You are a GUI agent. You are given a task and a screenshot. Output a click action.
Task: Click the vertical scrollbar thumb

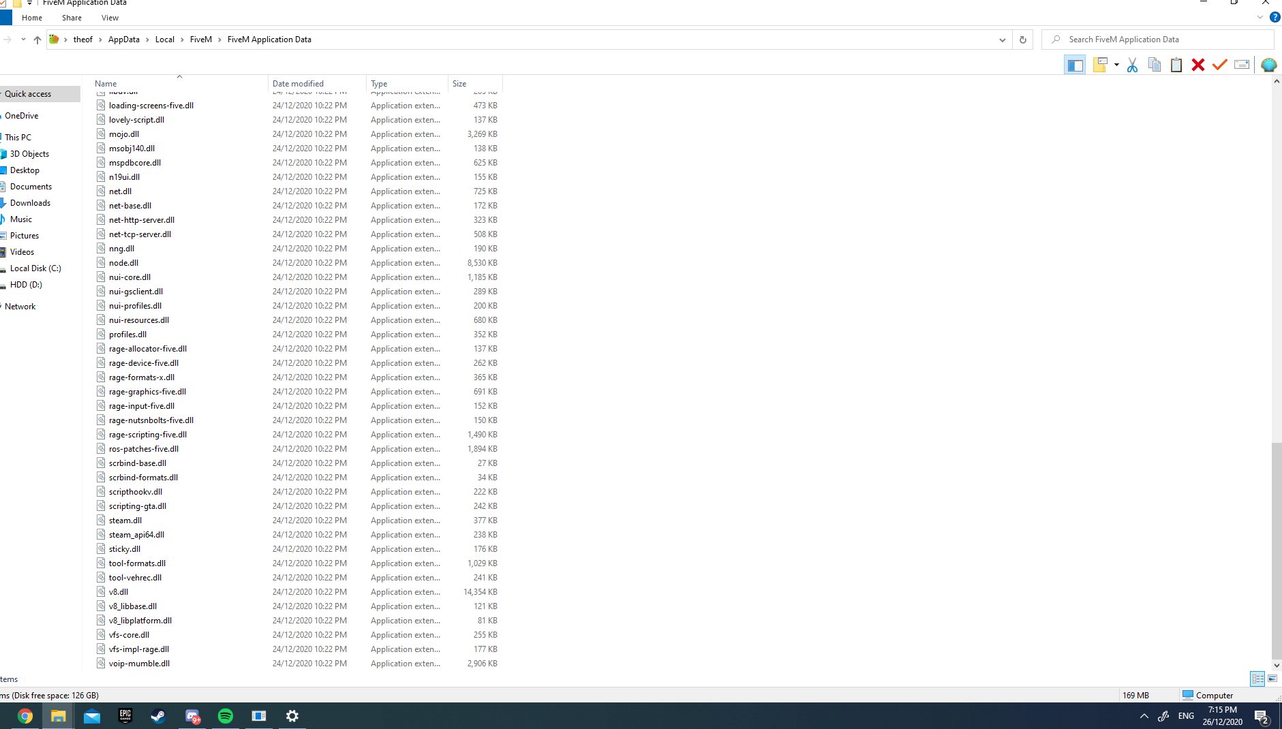pyautogui.click(x=1277, y=550)
